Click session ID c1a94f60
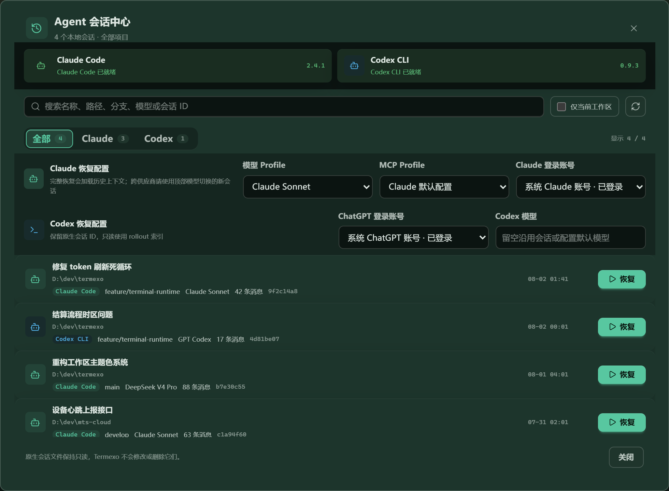 coord(232,435)
